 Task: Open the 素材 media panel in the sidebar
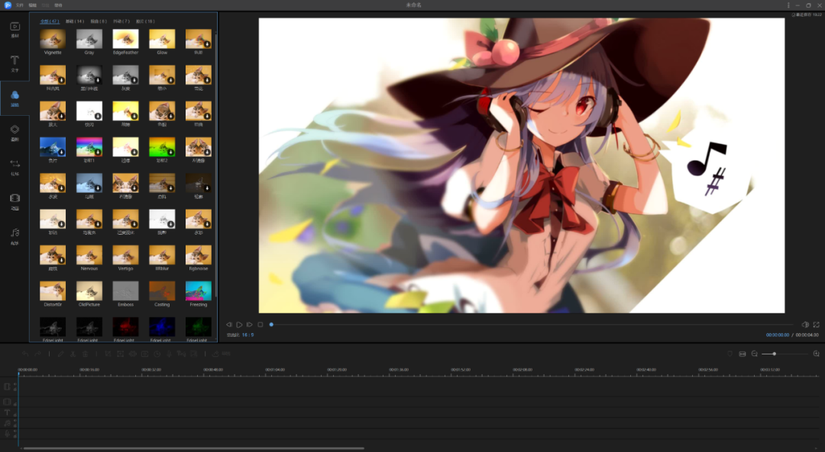point(15,30)
